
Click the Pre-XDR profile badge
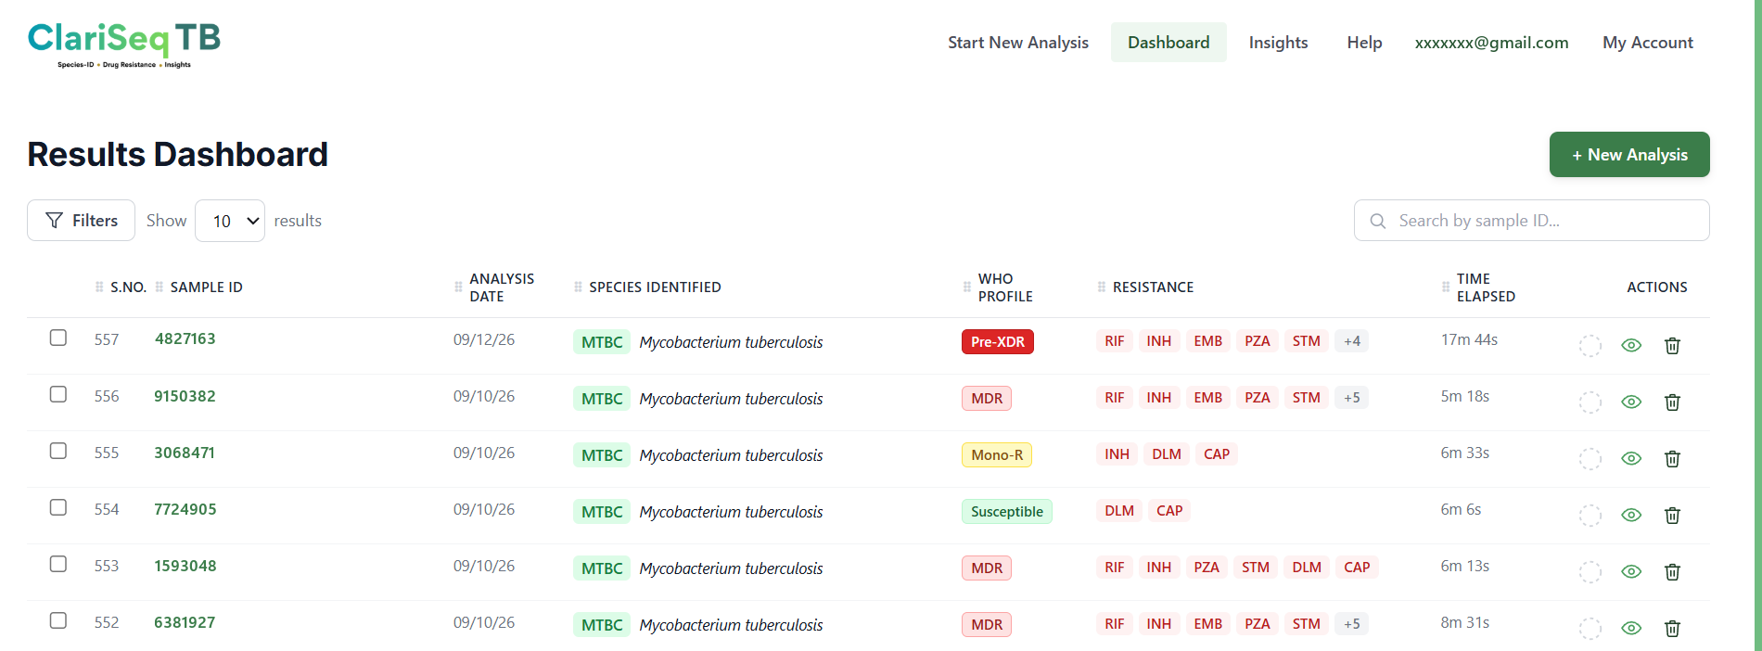click(x=998, y=342)
